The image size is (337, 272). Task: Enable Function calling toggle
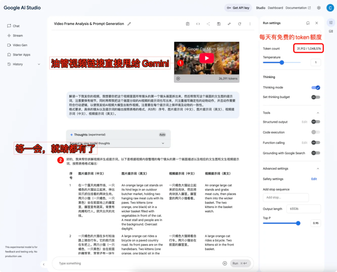[316, 142]
